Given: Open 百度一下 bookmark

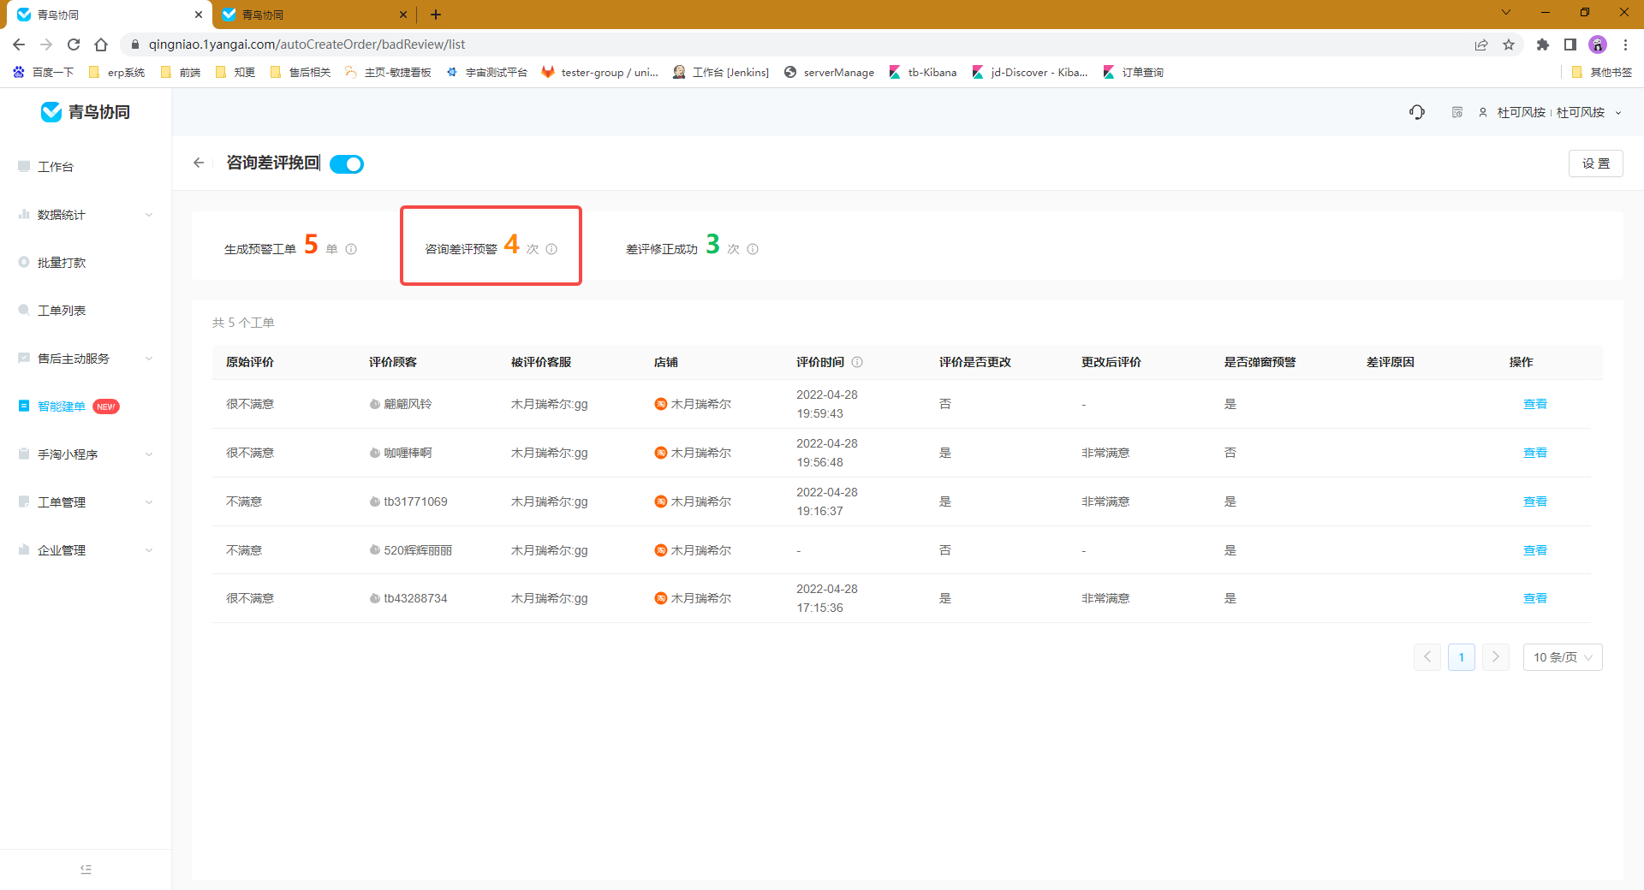Looking at the screenshot, I should point(44,73).
